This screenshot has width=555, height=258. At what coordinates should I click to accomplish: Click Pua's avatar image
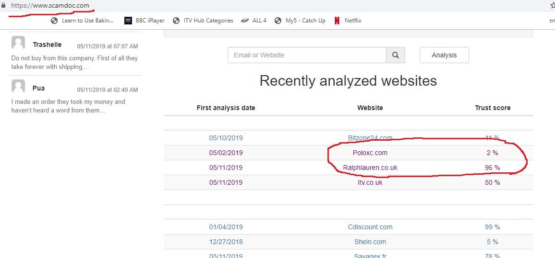pos(18,87)
